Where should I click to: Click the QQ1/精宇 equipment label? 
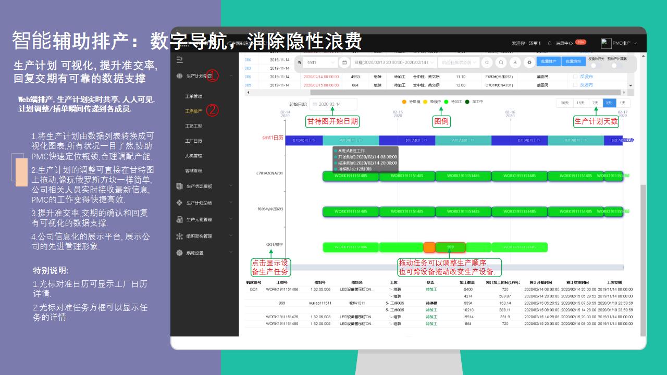click(x=274, y=244)
